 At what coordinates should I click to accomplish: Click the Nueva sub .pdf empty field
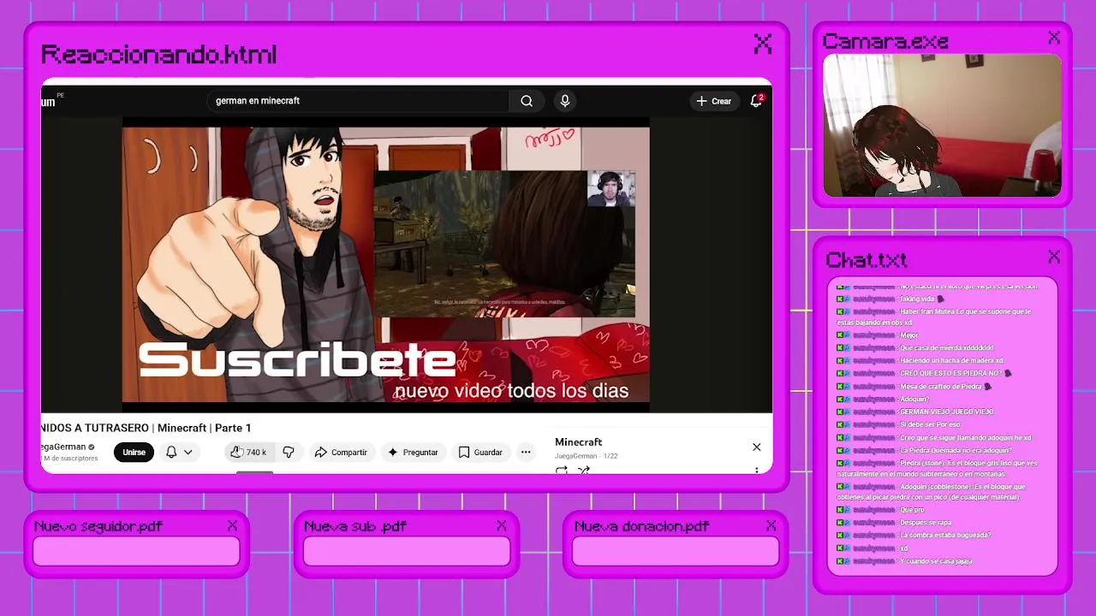point(407,552)
